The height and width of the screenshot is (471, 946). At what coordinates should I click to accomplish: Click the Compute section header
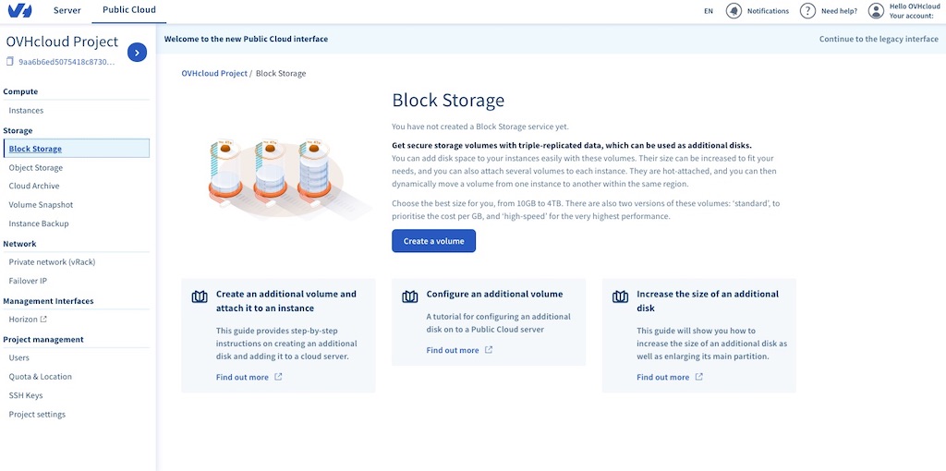point(20,91)
